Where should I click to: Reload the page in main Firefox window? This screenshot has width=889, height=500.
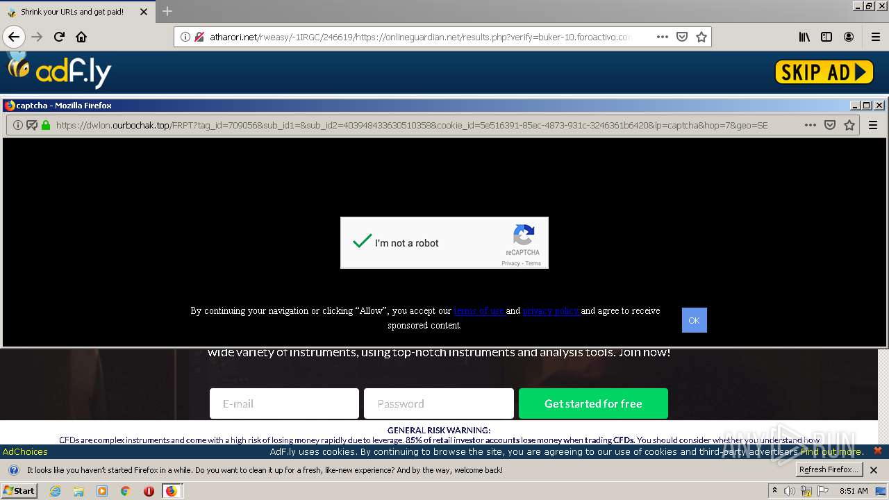(60, 37)
